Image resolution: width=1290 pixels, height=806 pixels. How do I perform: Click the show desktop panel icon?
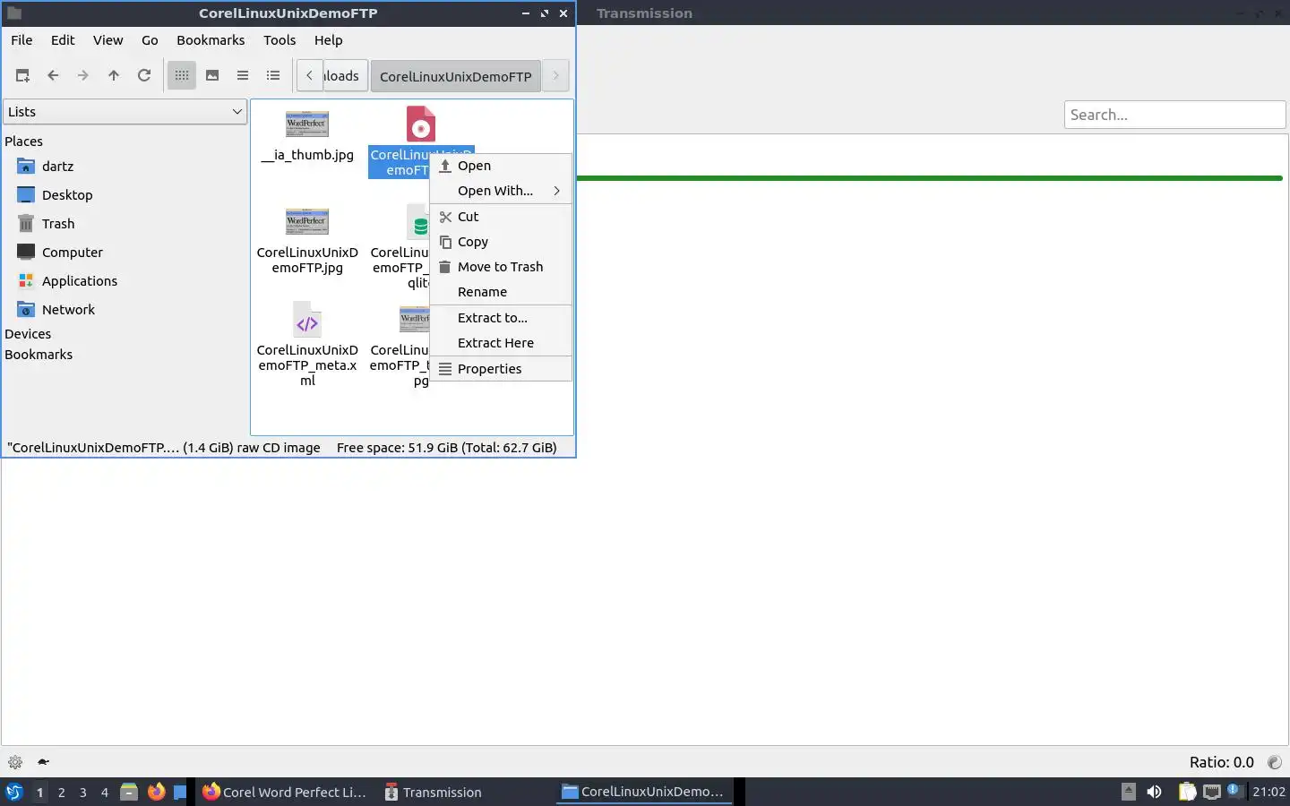180,792
